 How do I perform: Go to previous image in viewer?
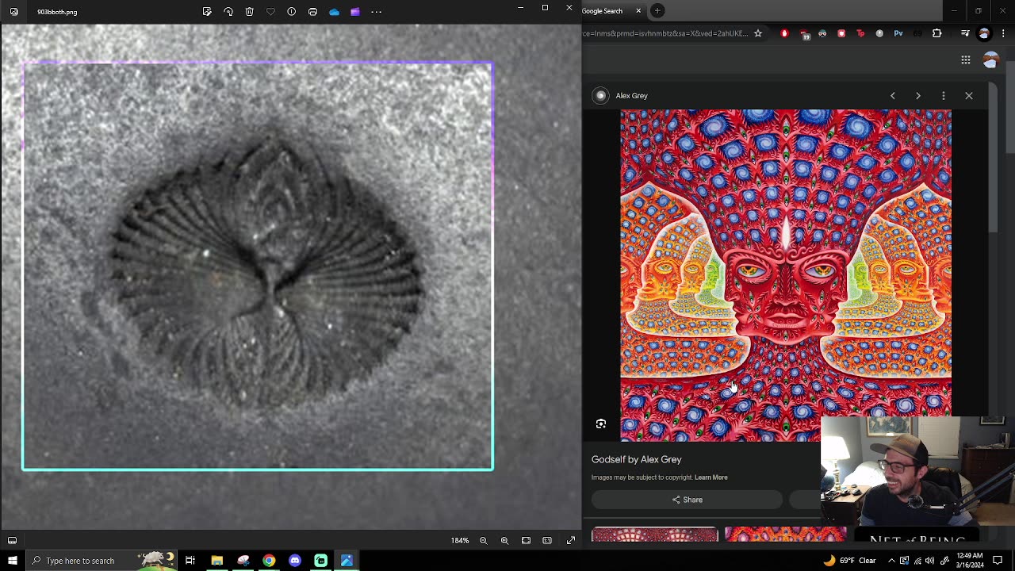(x=893, y=95)
